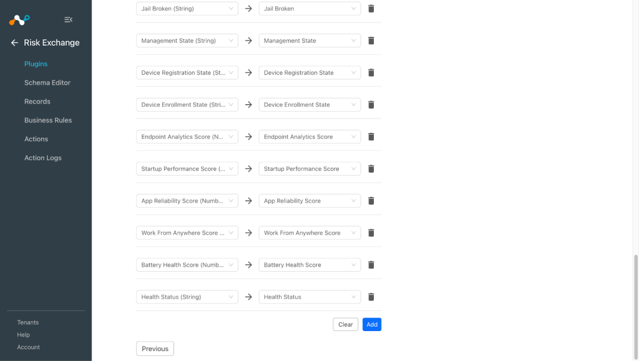The image size is (639, 361).
Task: Go back with the Previous button
Action: [x=155, y=349]
